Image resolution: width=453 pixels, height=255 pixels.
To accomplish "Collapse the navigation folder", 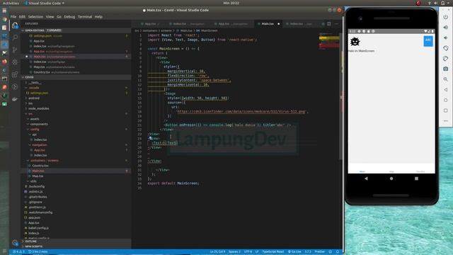I will (40, 144).
